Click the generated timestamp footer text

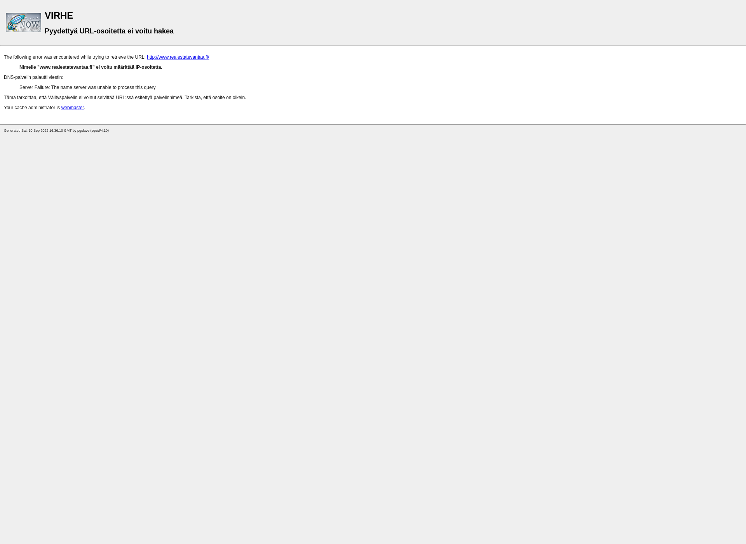click(56, 130)
